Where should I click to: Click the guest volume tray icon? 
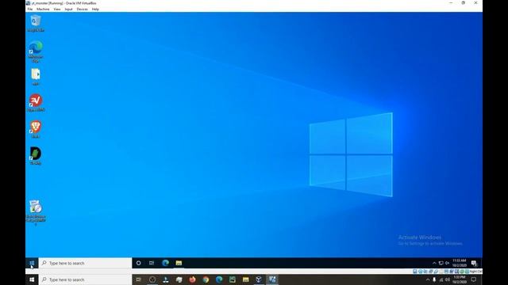point(447,263)
